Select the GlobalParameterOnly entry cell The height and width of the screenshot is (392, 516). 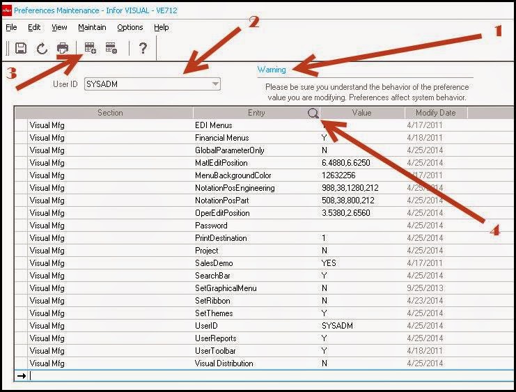point(256,150)
